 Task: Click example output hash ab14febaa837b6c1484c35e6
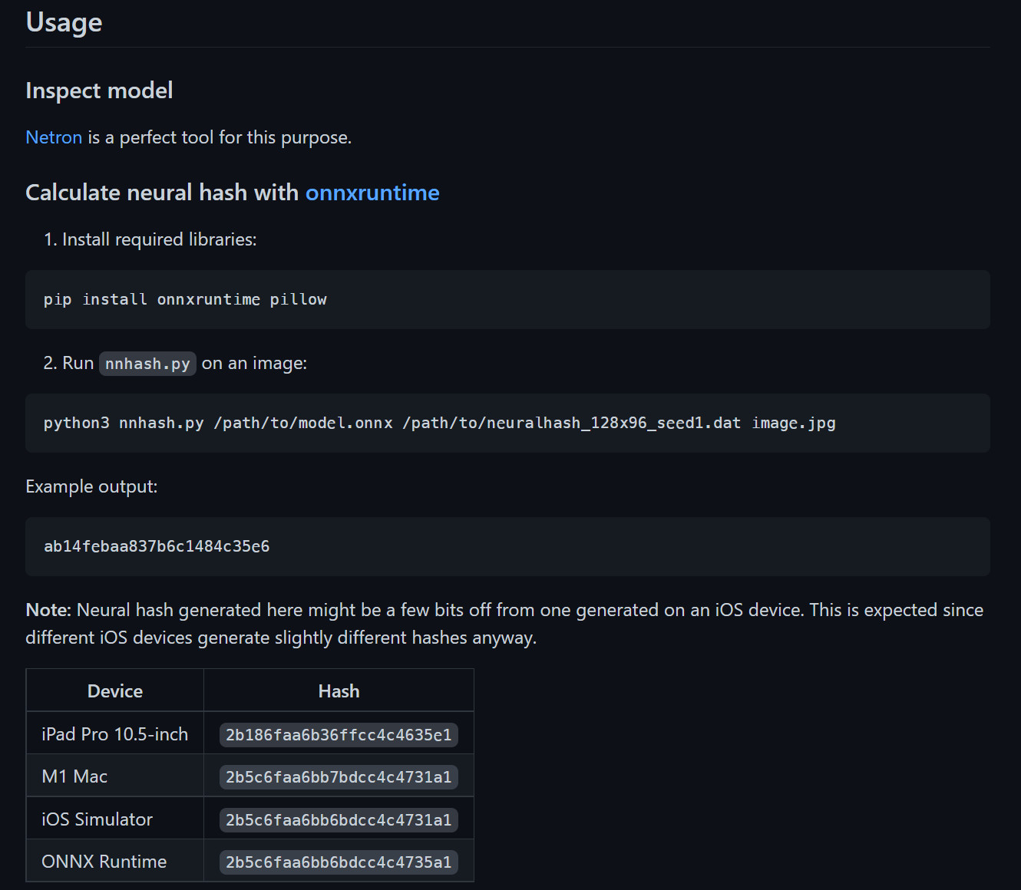157,546
